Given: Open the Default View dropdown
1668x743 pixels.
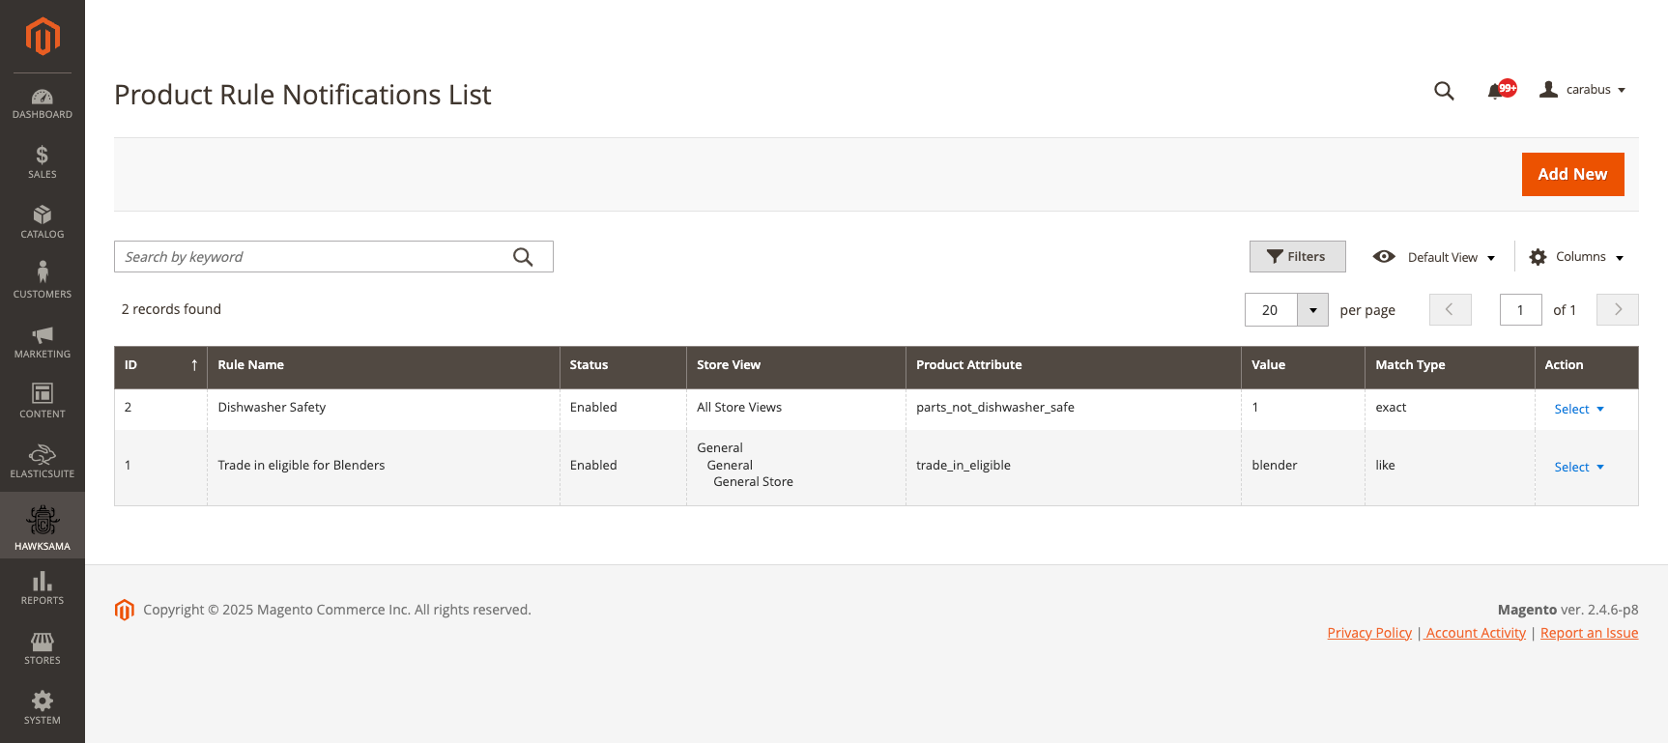Looking at the screenshot, I should (1435, 257).
